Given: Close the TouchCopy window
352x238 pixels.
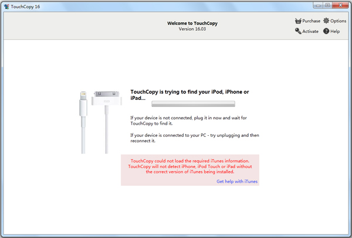Looking at the screenshot, I should pos(340,5).
